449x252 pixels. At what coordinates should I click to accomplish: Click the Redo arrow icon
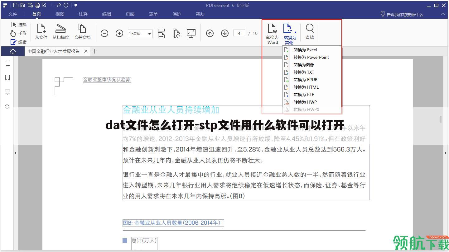[x=59, y=5]
